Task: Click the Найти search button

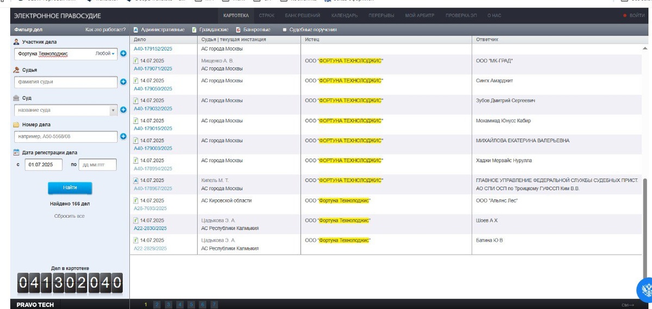Action: coord(70,187)
